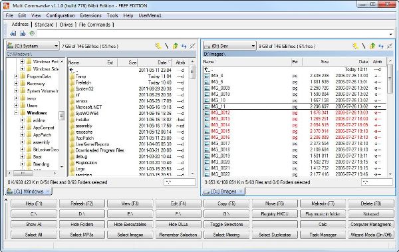Click the left panel filter field
Viewport: 399px width, 252px height.
tap(180, 182)
